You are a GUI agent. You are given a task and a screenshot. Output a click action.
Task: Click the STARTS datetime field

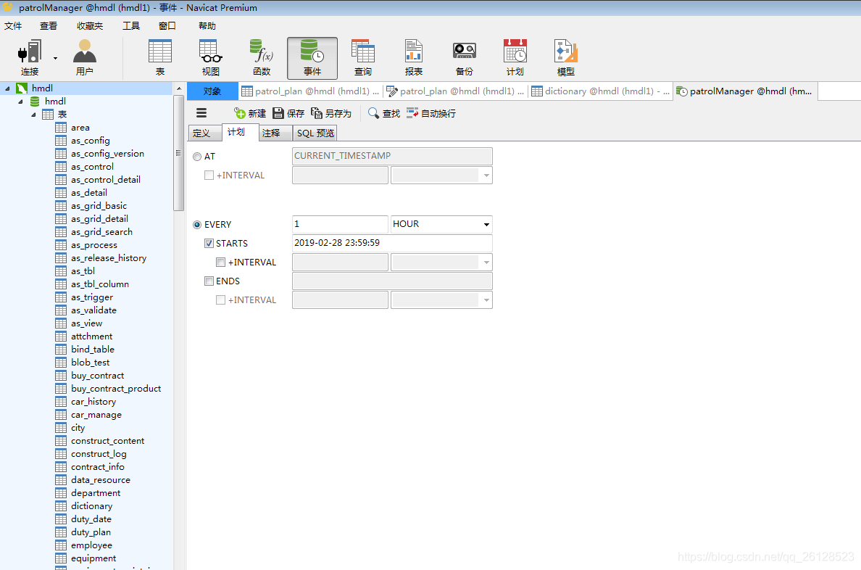pos(392,243)
